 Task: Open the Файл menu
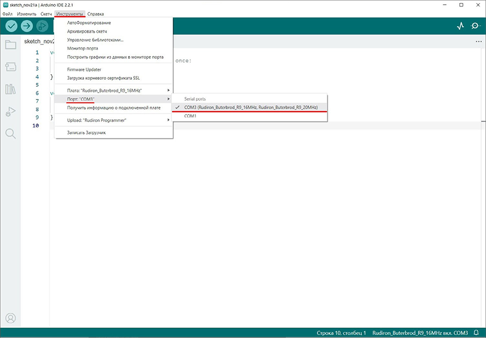click(x=7, y=14)
